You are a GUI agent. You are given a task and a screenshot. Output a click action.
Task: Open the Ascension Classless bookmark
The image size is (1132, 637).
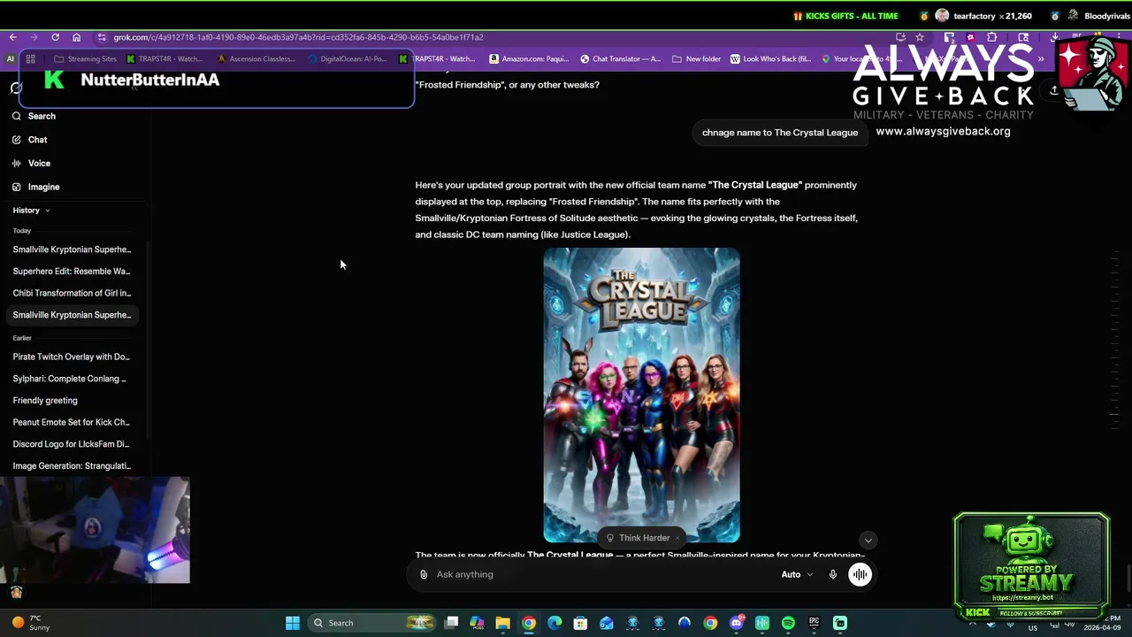click(x=256, y=59)
